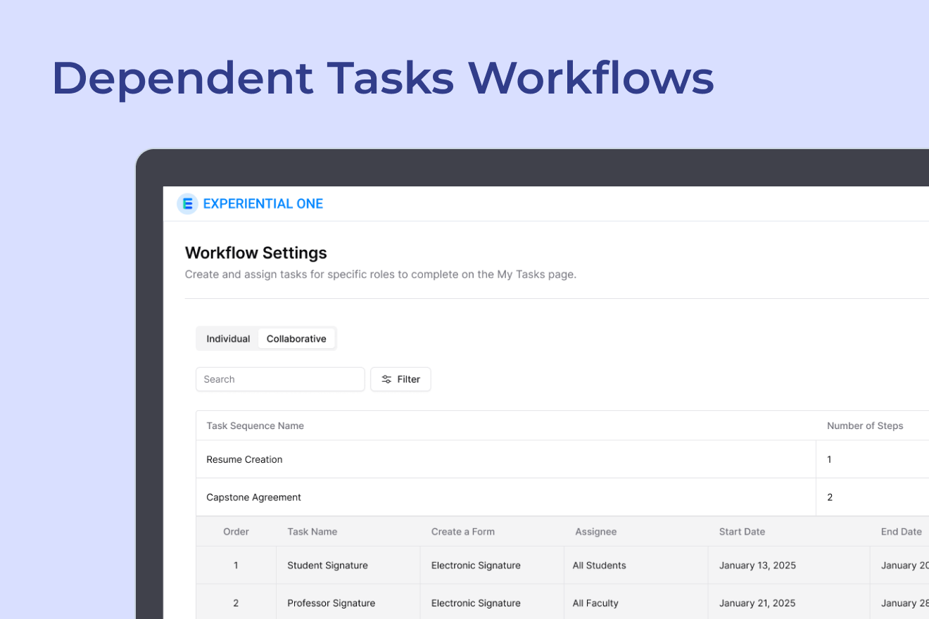Click step count 1 for Resume Creation

coord(829,459)
